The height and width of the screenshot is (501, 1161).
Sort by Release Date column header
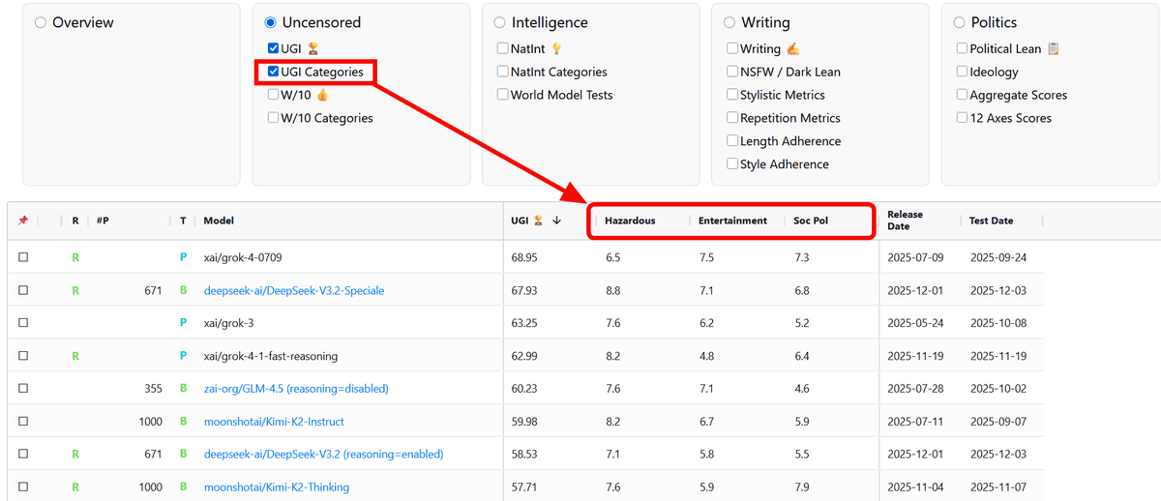(905, 221)
